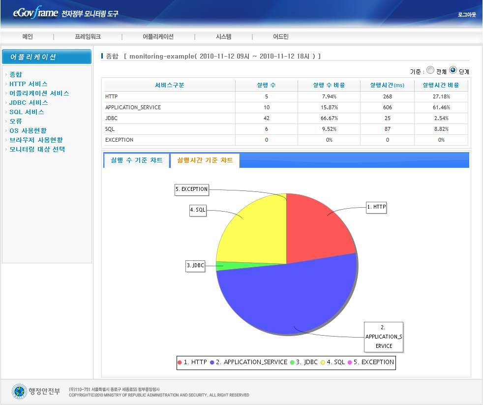Open JDBC 서비스 in the sidebar
Image resolution: width=483 pixels, height=405 pixels.
[29, 102]
